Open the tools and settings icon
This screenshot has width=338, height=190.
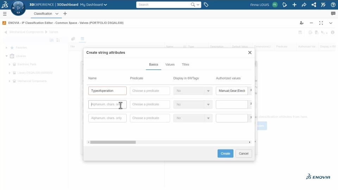click(x=323, y=5)
